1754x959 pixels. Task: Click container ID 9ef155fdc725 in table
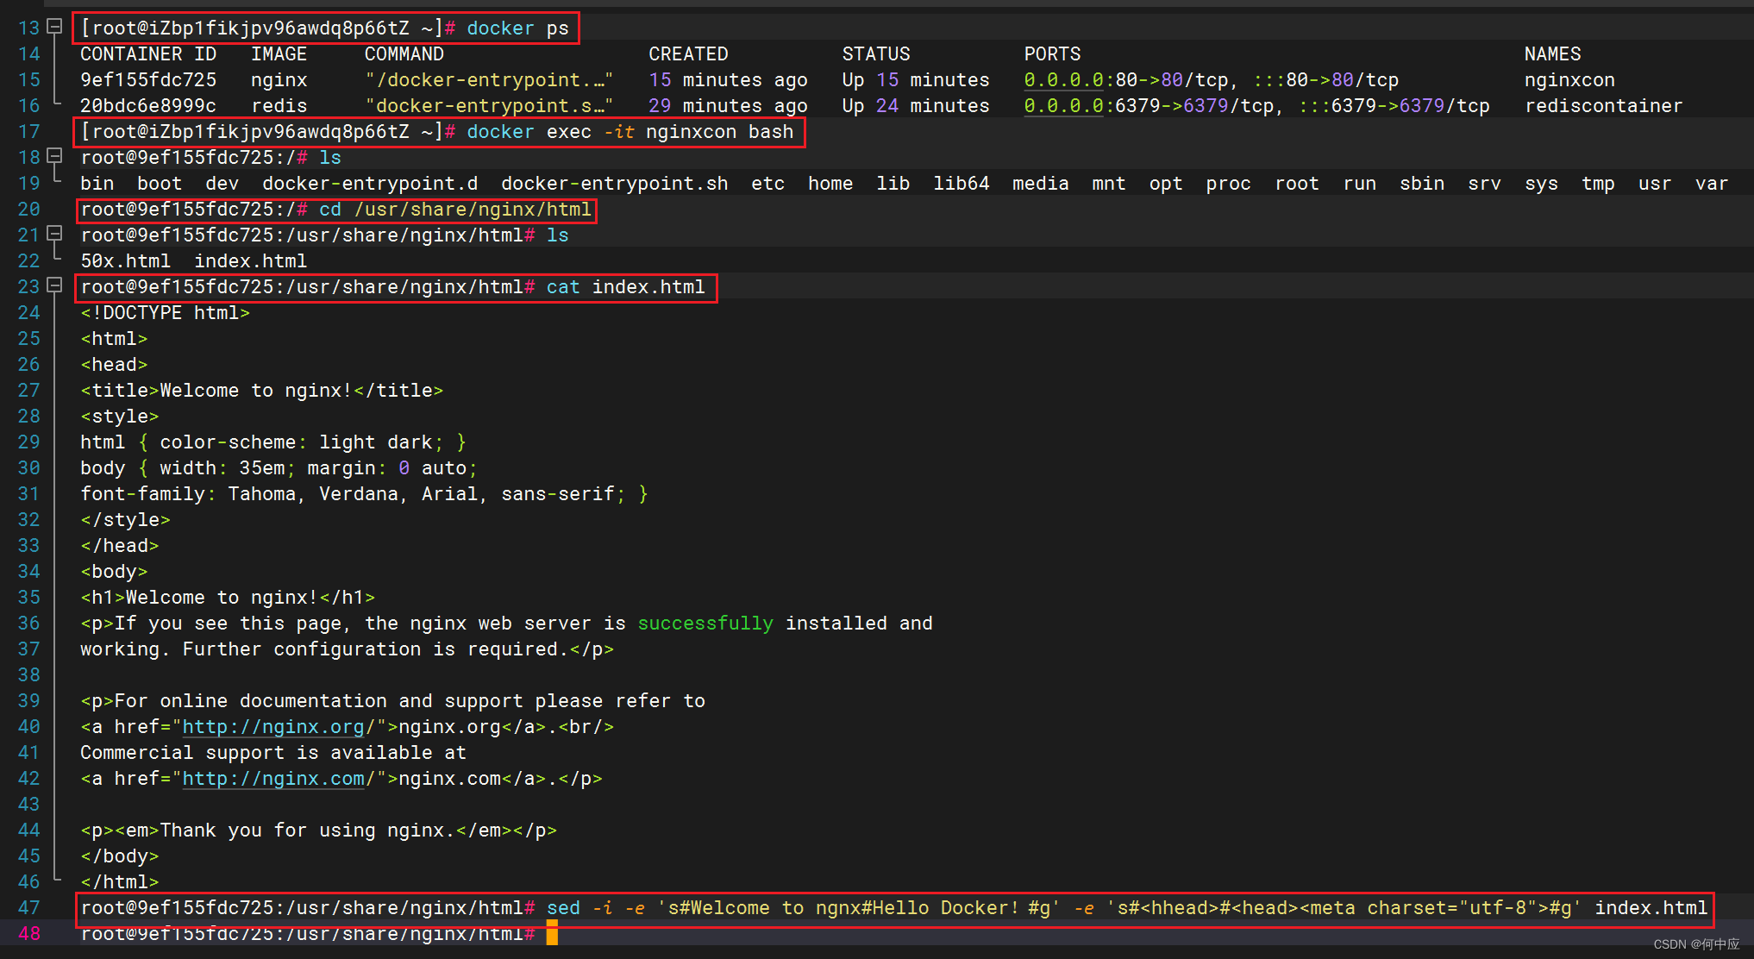click(x=148, y=80)
